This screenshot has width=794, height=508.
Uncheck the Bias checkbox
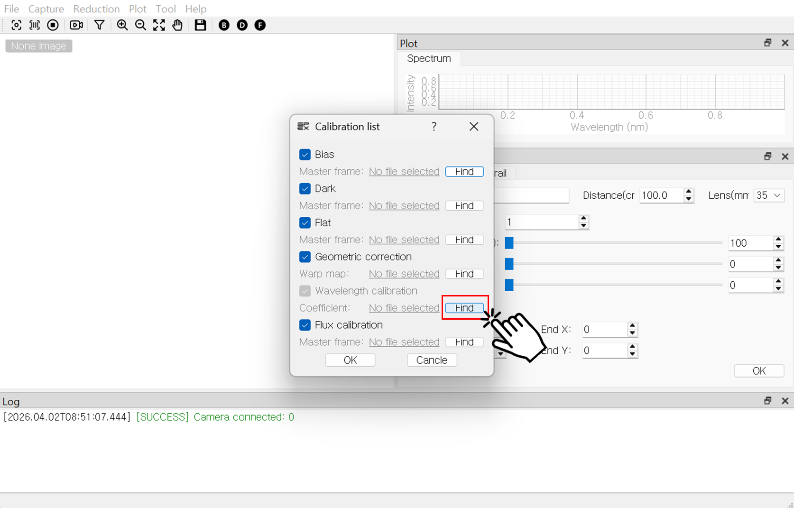(305, 155)
